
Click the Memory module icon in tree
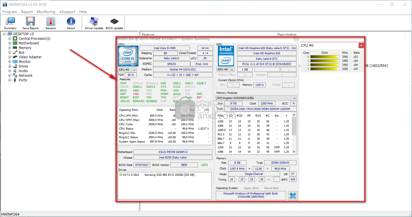[15, 48]
